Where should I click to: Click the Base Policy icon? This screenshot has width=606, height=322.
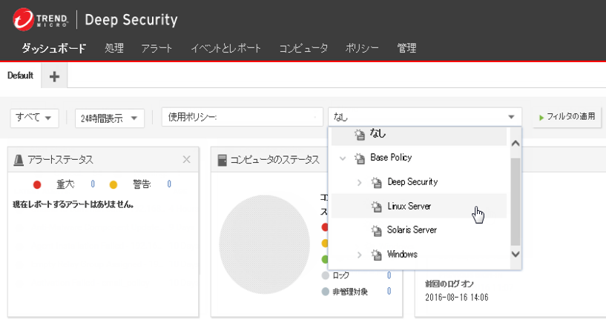[x=360, y=158]
